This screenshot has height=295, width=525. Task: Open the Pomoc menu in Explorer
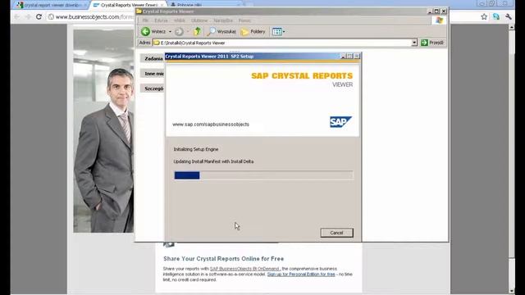click(x=244, y=20)
